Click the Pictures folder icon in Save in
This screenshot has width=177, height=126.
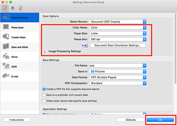coord(92,71)
